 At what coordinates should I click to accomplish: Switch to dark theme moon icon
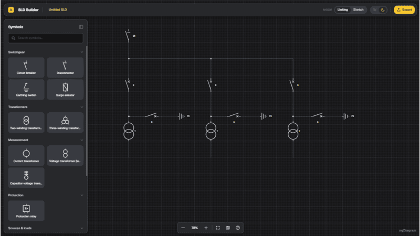(x=383, y=10)
